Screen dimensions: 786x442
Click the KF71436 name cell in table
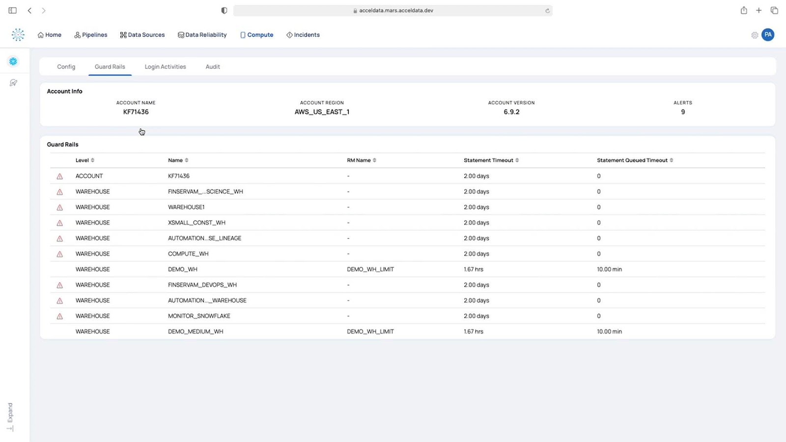(x=179, y=176)
